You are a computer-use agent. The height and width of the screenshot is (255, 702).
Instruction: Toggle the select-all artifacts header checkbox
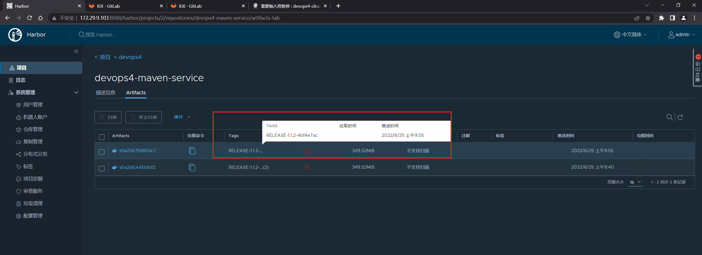coord(102,137)
